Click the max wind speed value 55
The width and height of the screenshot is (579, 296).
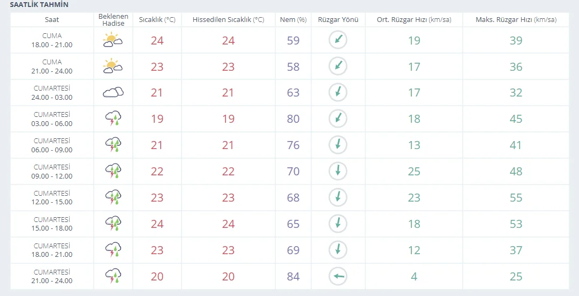516,198
